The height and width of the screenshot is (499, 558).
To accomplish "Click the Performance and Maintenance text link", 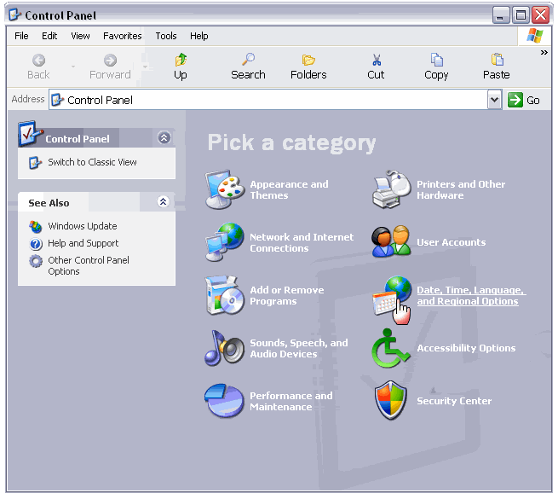I will tap(291, 402).
